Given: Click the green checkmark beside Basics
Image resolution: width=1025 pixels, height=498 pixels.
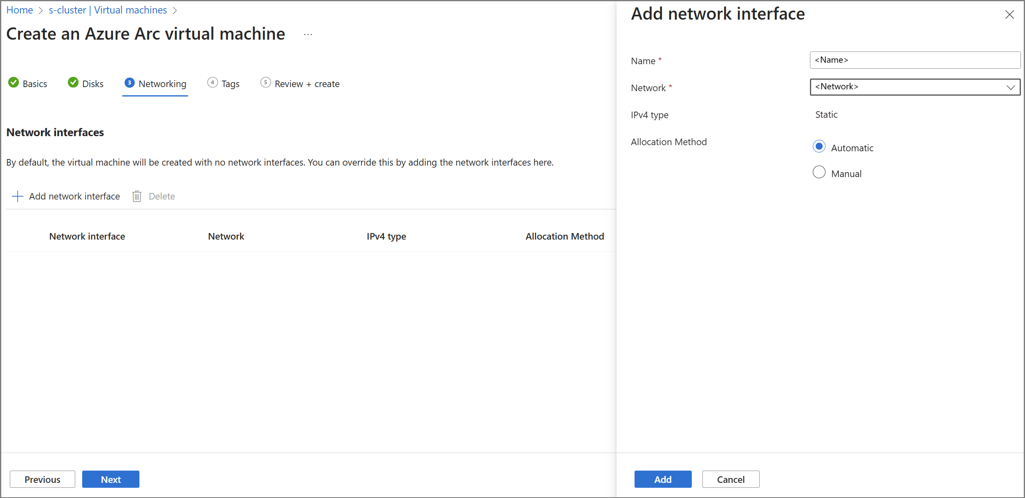Looking at the screenshot, I should pyautogui.click(x=13, y=83).
